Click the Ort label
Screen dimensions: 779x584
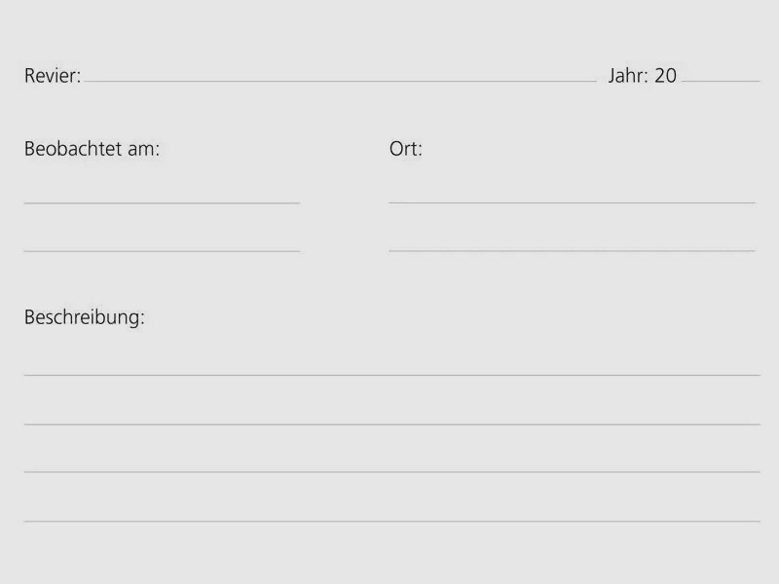pos(405,150)
